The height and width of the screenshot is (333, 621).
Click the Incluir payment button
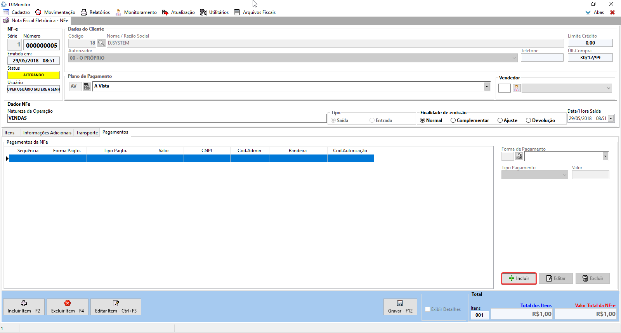[x=519, y=278]
